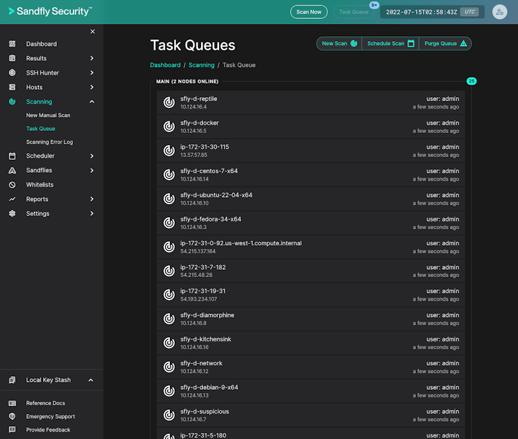Expand the Scheduler submenu chevron
The image size is (518, 439).
click(92, 156)
